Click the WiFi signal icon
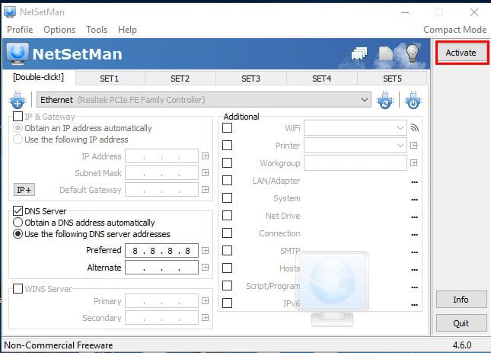Viewport: 491px width, 353px height. coord(414,128)
